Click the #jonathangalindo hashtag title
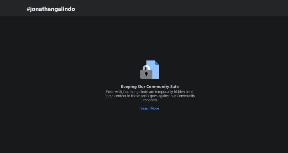 [51, 9]
